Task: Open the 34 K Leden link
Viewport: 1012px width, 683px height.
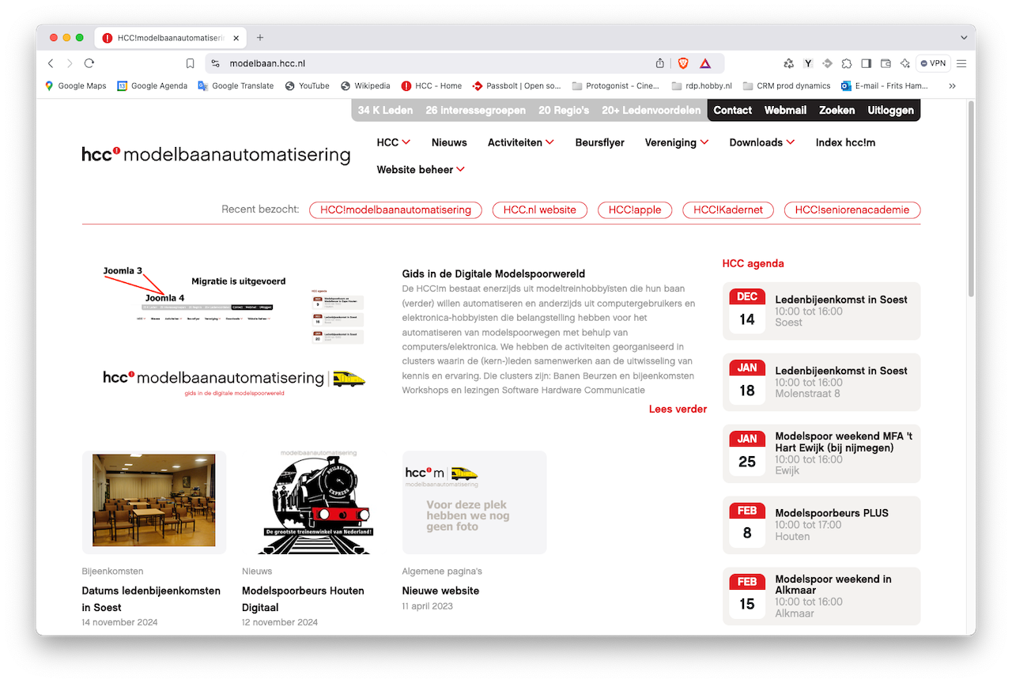Action: pos(385,110)
